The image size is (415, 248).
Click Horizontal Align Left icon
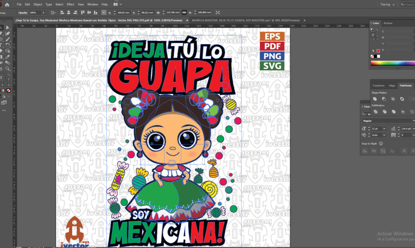click(x=62, y=12)
